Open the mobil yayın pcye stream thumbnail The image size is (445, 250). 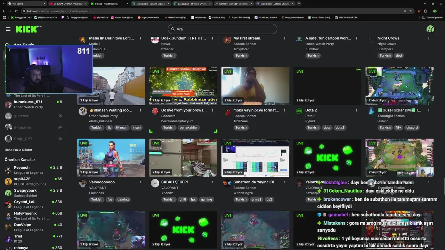pos(255,86)
